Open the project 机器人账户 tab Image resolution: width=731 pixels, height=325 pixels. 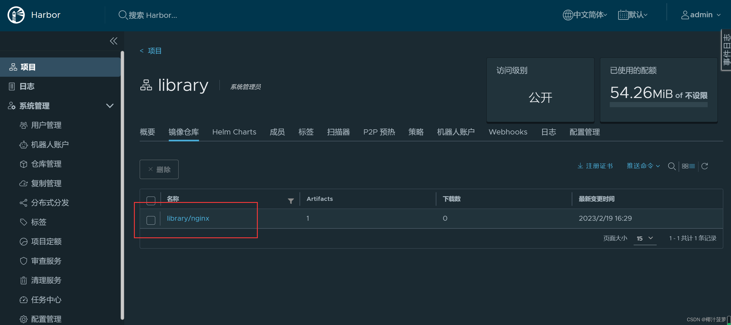point(456,132)
